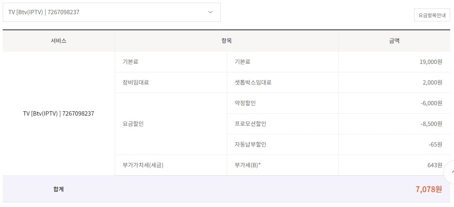Click the 장비임대료 category cell
Image resolution: width=454 pixels, height=207 pixels.
click(x=133, y=82)
